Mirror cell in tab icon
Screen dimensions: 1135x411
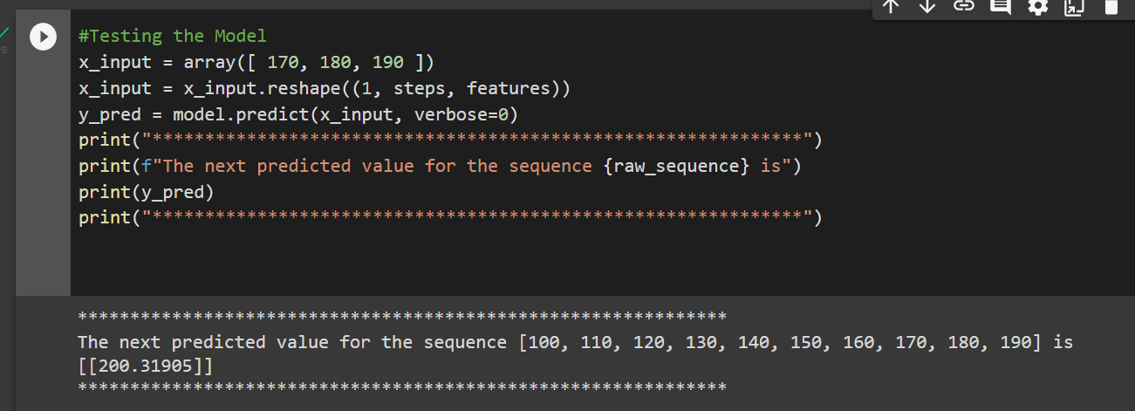[x=1074, y=6]
